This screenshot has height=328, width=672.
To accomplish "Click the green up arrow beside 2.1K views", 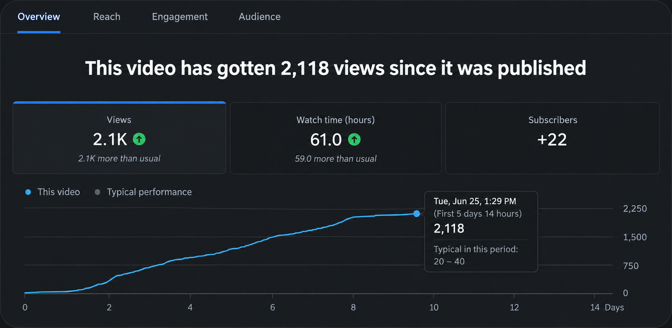I will pos(139,139).
